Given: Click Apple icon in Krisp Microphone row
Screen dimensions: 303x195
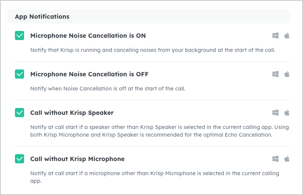Looking at the screenshot, I should tap(287, 159).
